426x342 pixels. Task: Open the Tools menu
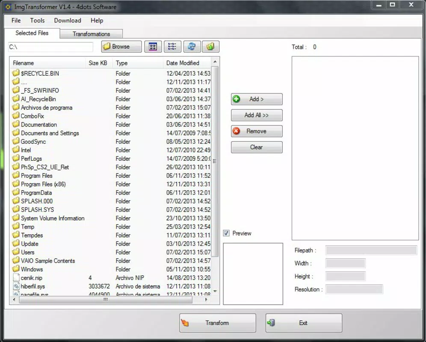(37, 21)
